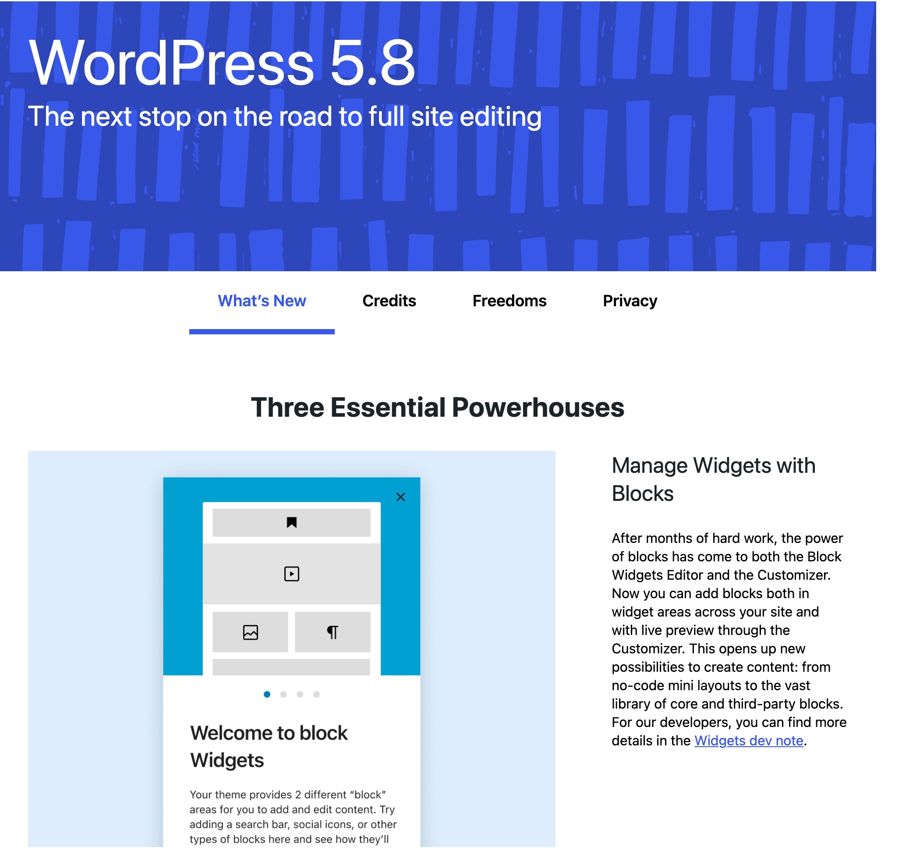Navigate to the Privacy page
Viewport: 920px width, 858px height.
pos(630,301)
